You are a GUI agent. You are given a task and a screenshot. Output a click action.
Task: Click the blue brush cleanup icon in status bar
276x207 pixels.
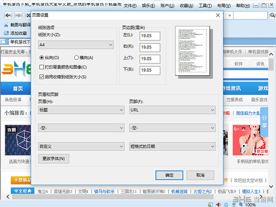pyautogui.click(x=234, y=204)
